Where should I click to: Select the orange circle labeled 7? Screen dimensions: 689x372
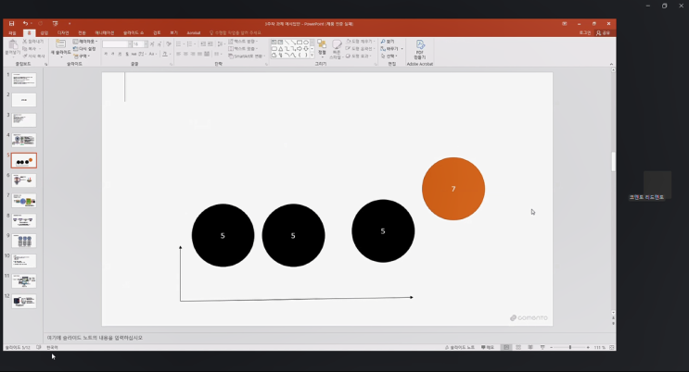point(453,189)
